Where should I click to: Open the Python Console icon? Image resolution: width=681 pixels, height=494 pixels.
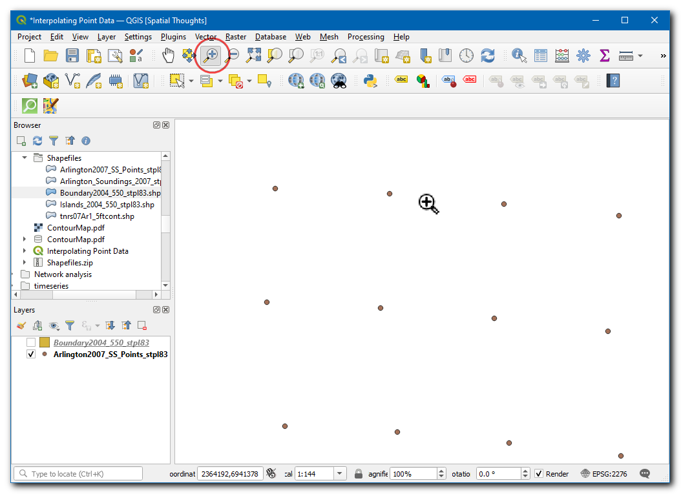370,81
